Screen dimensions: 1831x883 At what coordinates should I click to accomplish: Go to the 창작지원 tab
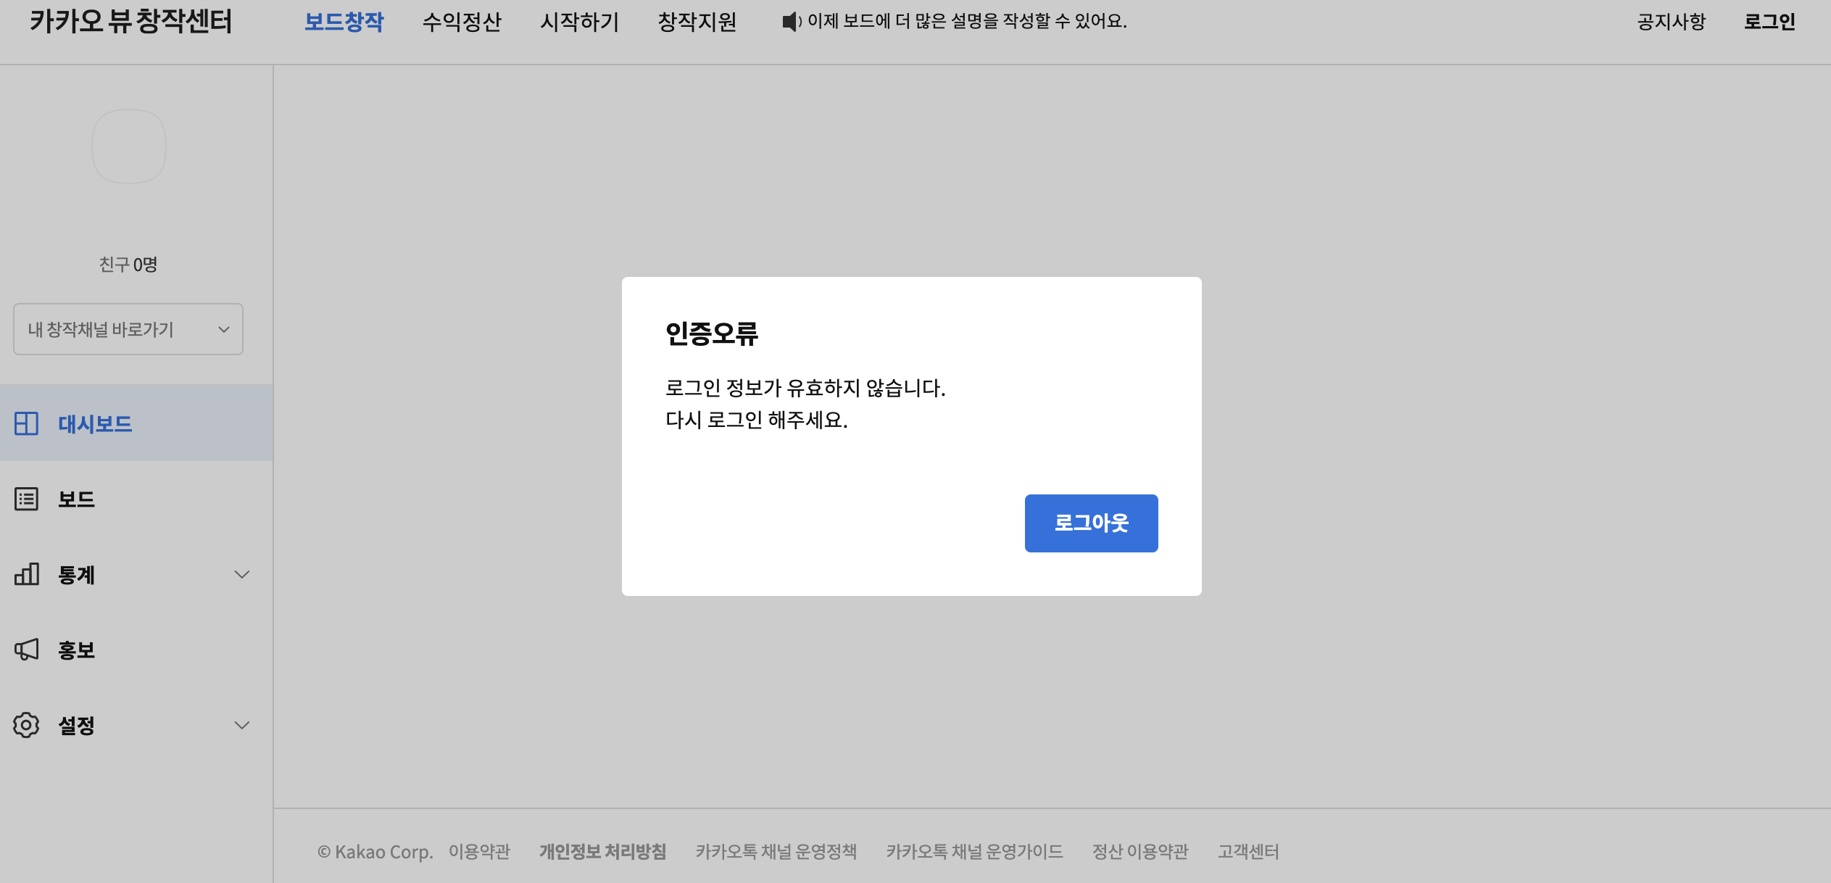click(697, 22)
